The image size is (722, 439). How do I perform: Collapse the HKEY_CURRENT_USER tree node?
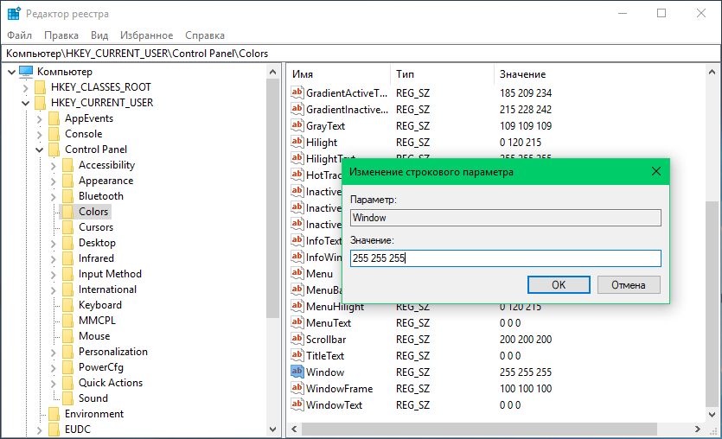click(x=25, y=103)
